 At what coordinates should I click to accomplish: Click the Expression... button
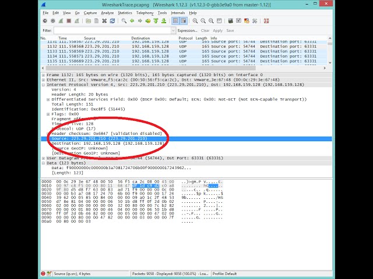click(188, 31)
